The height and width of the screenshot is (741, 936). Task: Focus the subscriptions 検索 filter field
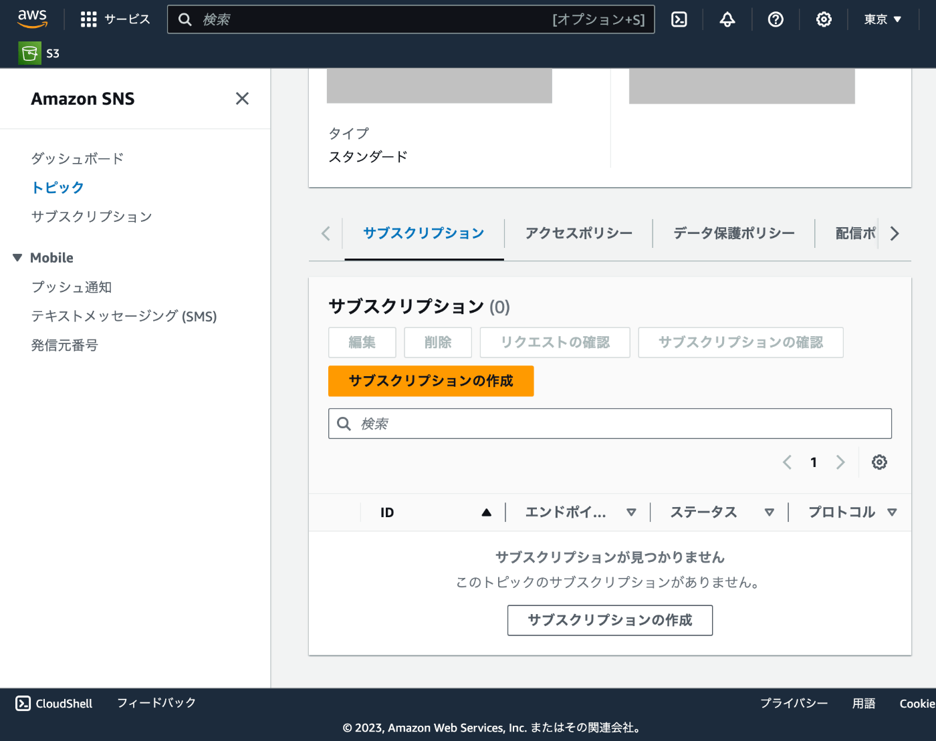point(610,424)
